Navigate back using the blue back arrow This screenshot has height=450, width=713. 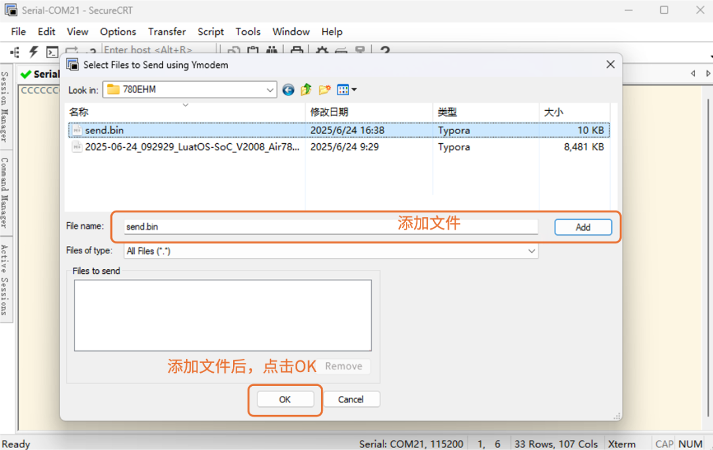tap(288, 89)
